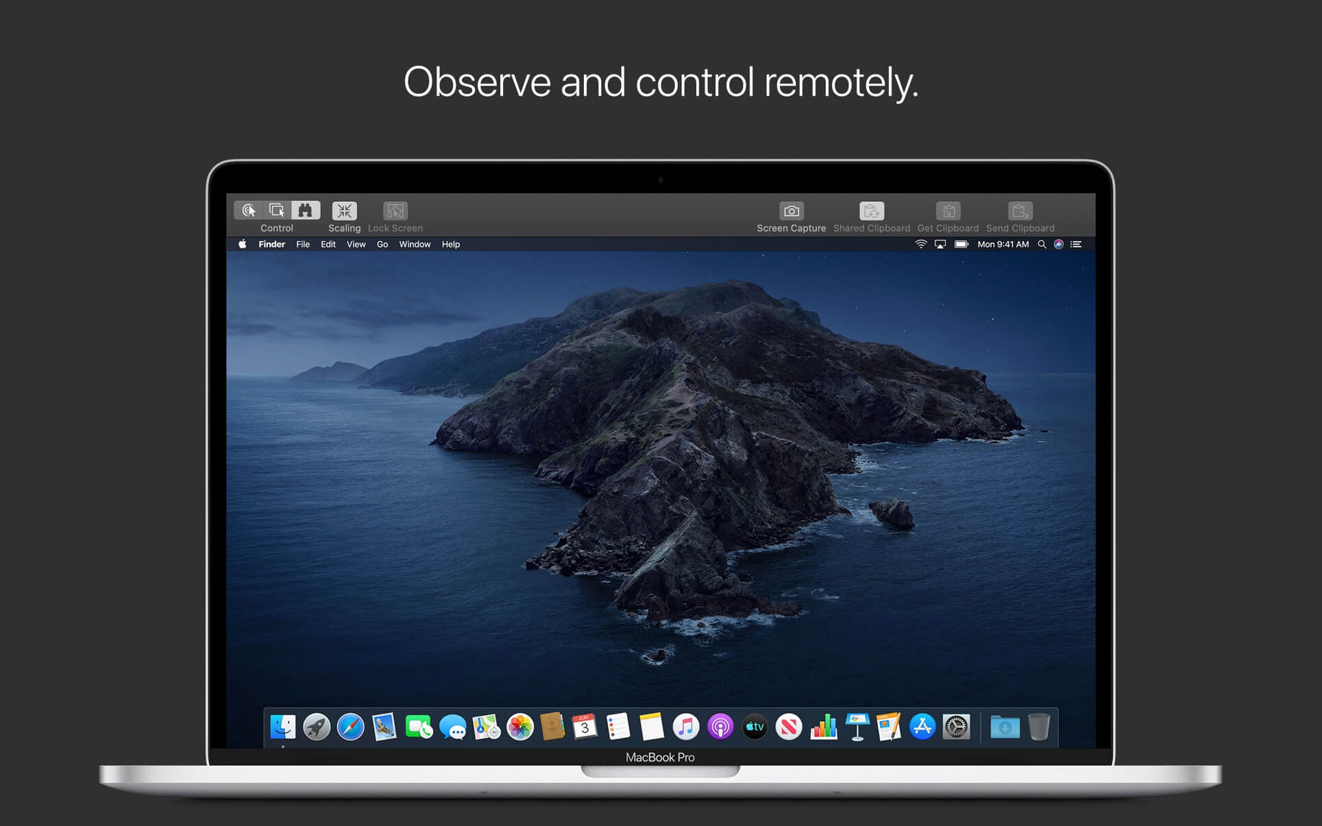Open the Window menu
This screenshot has height=826, width=1322.
click(x=415, y=245)
